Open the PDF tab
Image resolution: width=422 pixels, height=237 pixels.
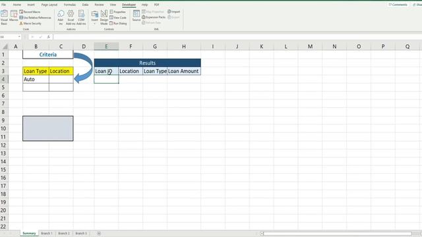click(157, 5)
